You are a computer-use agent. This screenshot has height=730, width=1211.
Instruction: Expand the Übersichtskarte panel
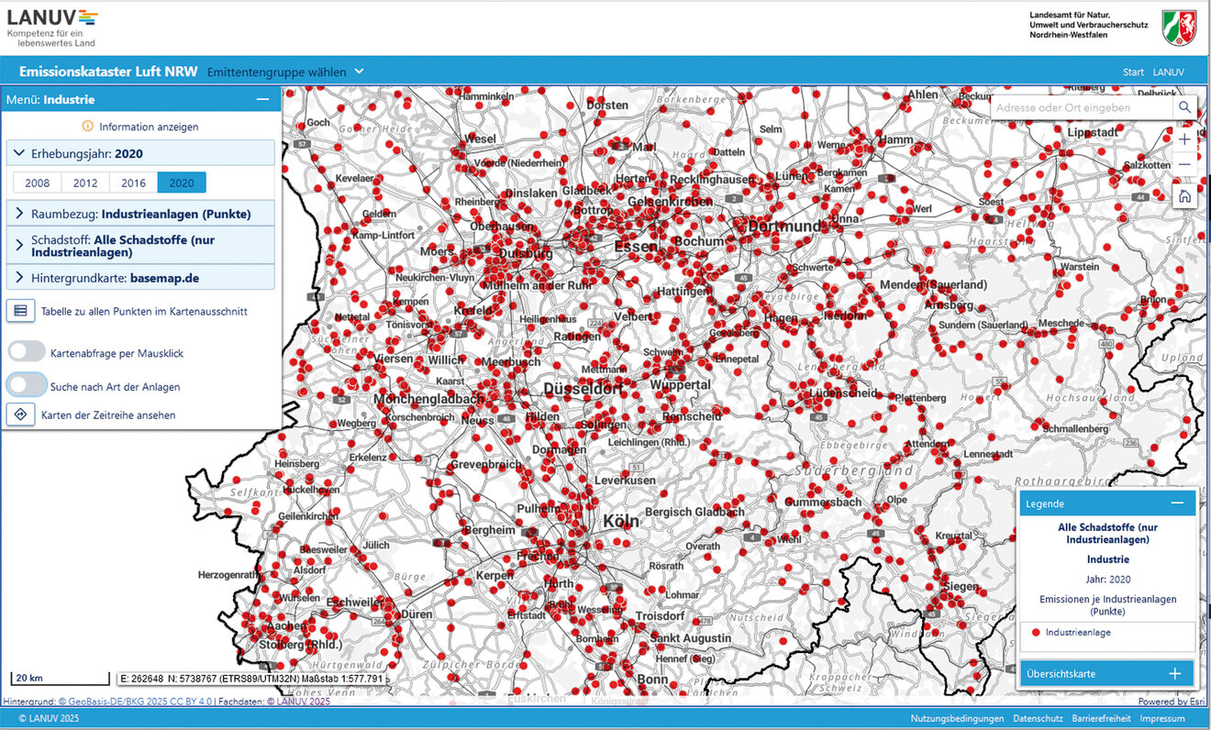pos(1174,673)
